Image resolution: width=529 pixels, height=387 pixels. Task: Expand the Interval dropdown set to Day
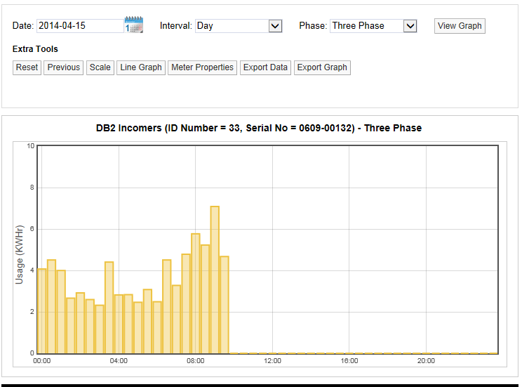click(x=239, y=26)
